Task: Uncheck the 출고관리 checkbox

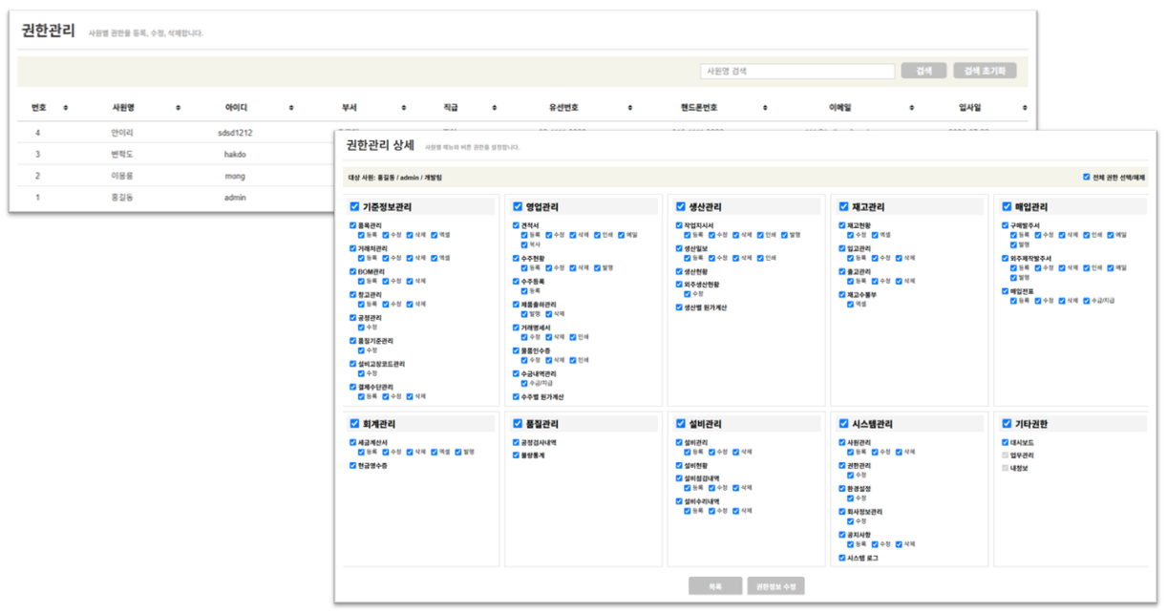Action: point(841,271)
